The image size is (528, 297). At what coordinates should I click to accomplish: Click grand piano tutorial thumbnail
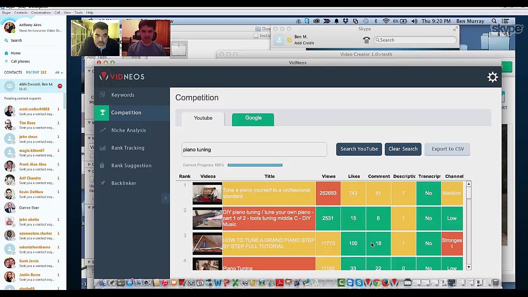207,243
